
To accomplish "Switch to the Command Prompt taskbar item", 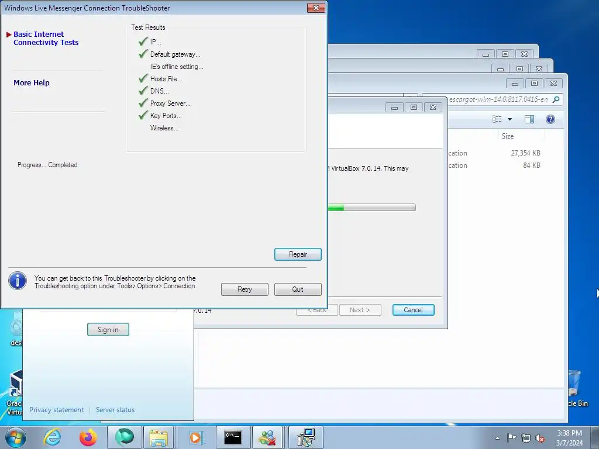I will (233, 437).
